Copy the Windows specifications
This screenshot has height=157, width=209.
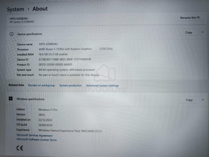189,100
